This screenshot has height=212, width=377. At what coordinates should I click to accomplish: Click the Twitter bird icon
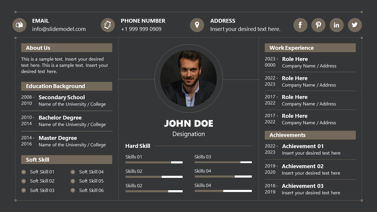[x=355, y=25]
